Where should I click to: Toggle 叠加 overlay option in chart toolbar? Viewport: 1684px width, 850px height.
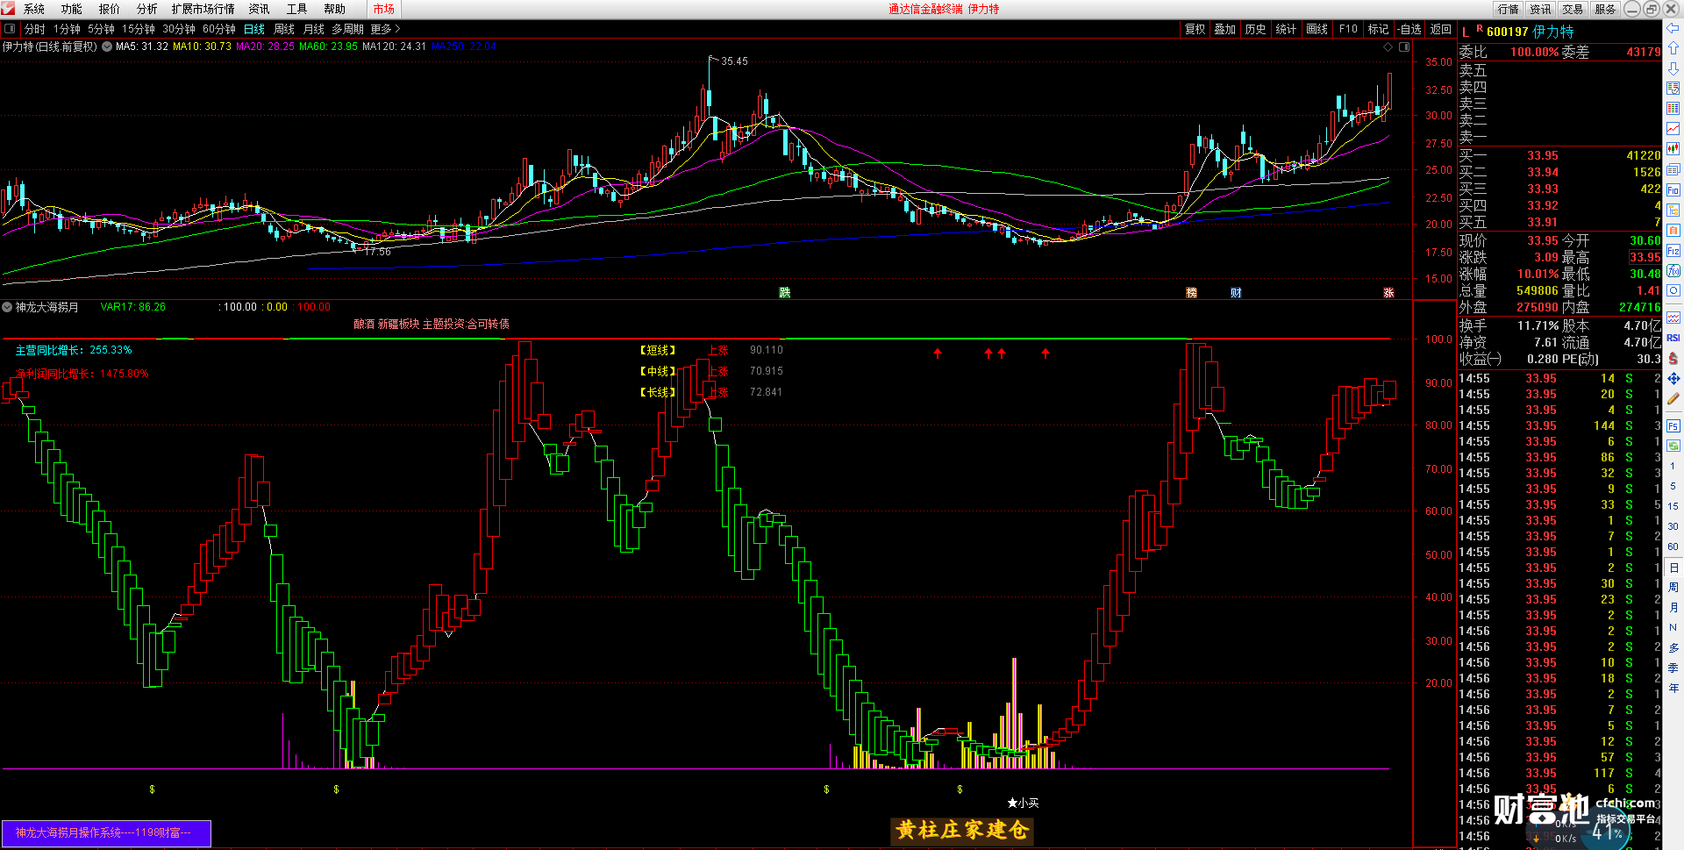pos(1224,29)
